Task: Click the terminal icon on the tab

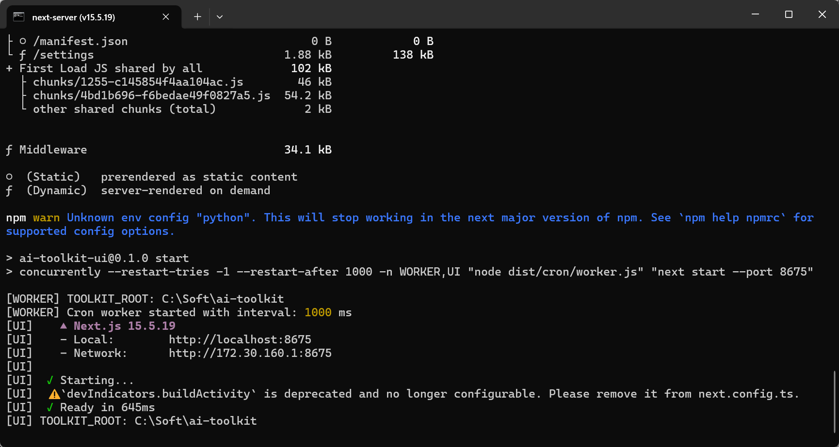Action: click(x=18, y=17)
